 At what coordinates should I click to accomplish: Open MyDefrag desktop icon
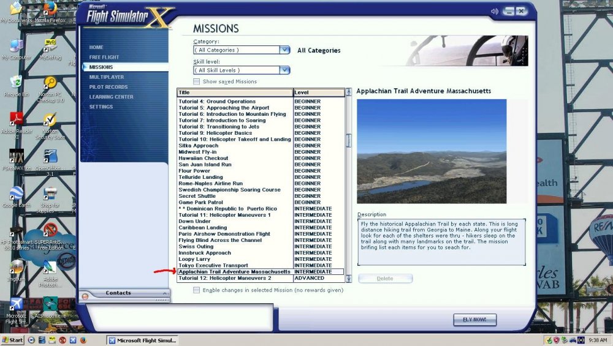[x=50, y=50]
